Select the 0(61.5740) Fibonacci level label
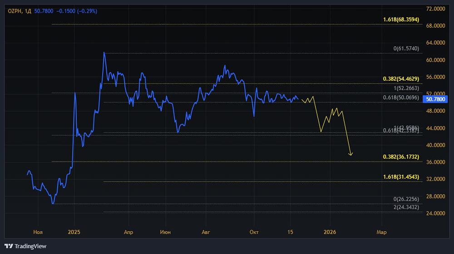The height and width of the screenshot is (254, 454). point(406,49)
